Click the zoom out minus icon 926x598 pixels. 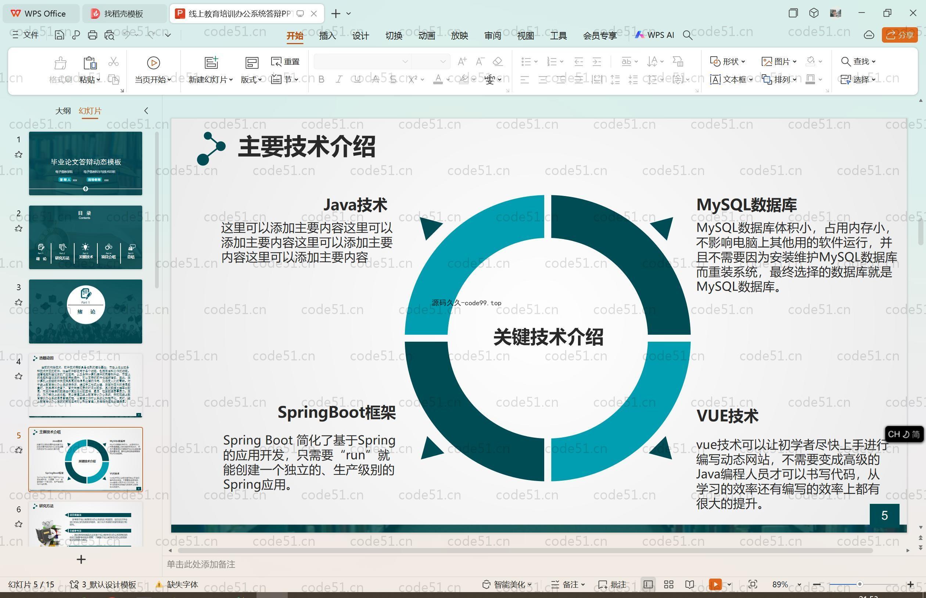[816, 584]
